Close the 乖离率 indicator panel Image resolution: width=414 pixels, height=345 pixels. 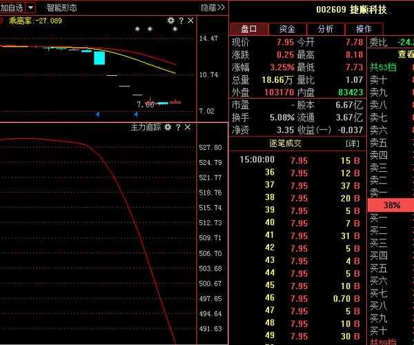[190, 21]
